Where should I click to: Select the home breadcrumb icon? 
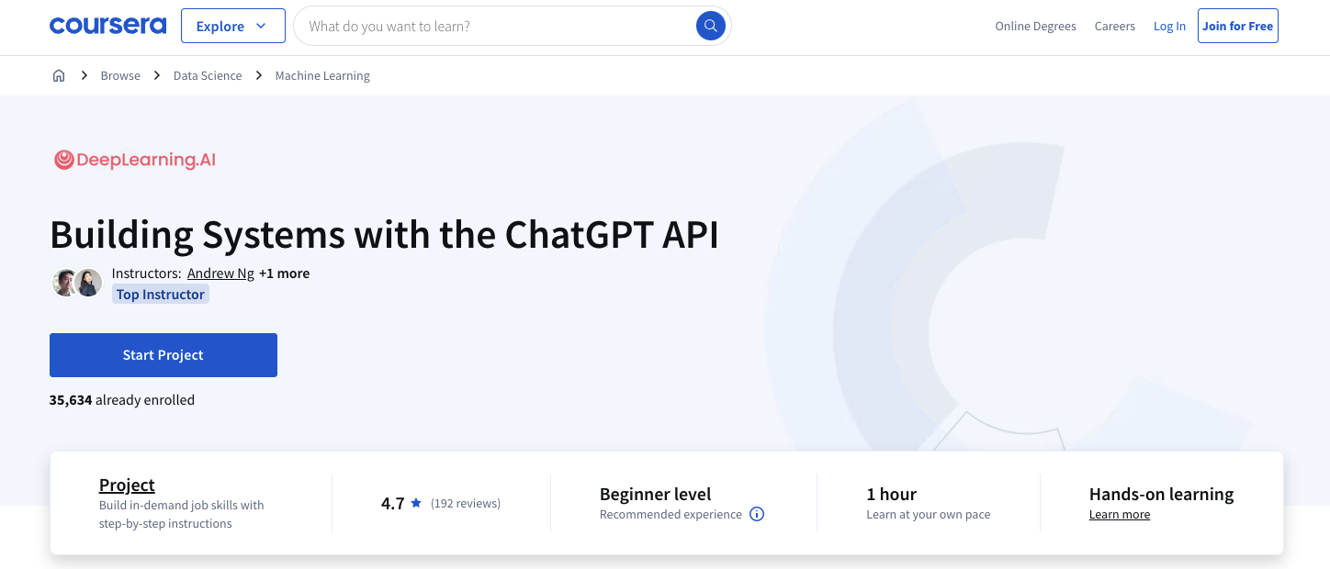pyautogui.click(x=59, y=75)
